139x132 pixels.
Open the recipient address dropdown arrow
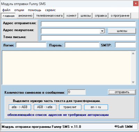click(x=102, y=31)
